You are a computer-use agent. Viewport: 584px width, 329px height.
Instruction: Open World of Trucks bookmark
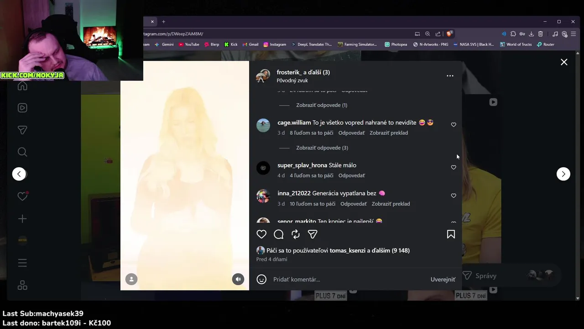tap(516, 44)
